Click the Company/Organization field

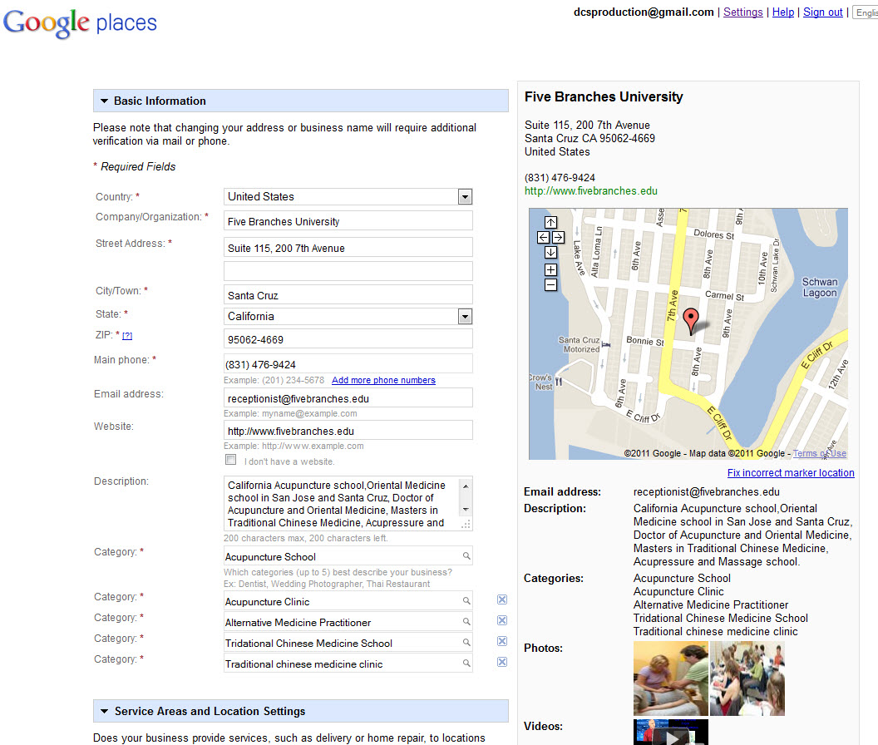click(348, 220)
